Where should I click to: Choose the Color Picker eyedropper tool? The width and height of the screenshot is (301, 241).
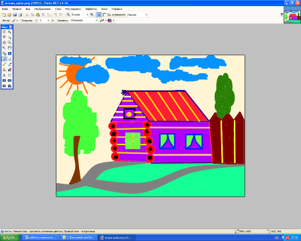[10, 65]
